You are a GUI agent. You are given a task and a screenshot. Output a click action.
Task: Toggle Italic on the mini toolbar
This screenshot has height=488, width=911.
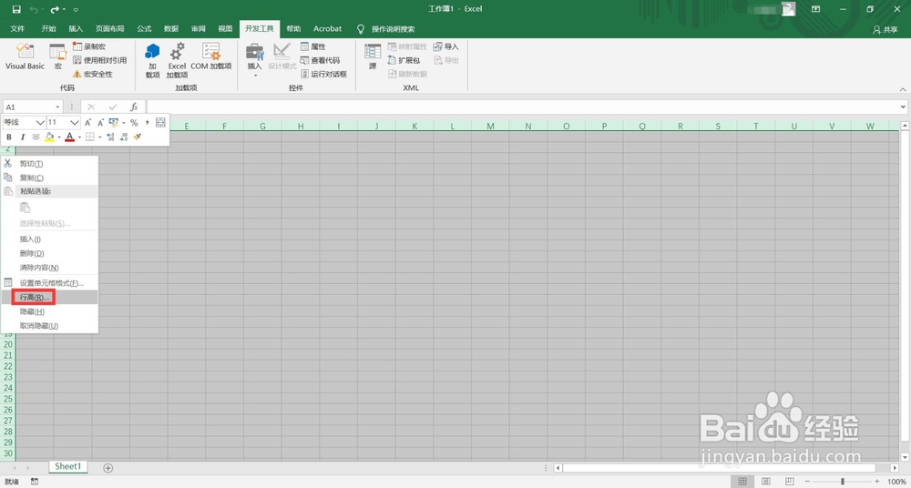(x=23, y=137)
